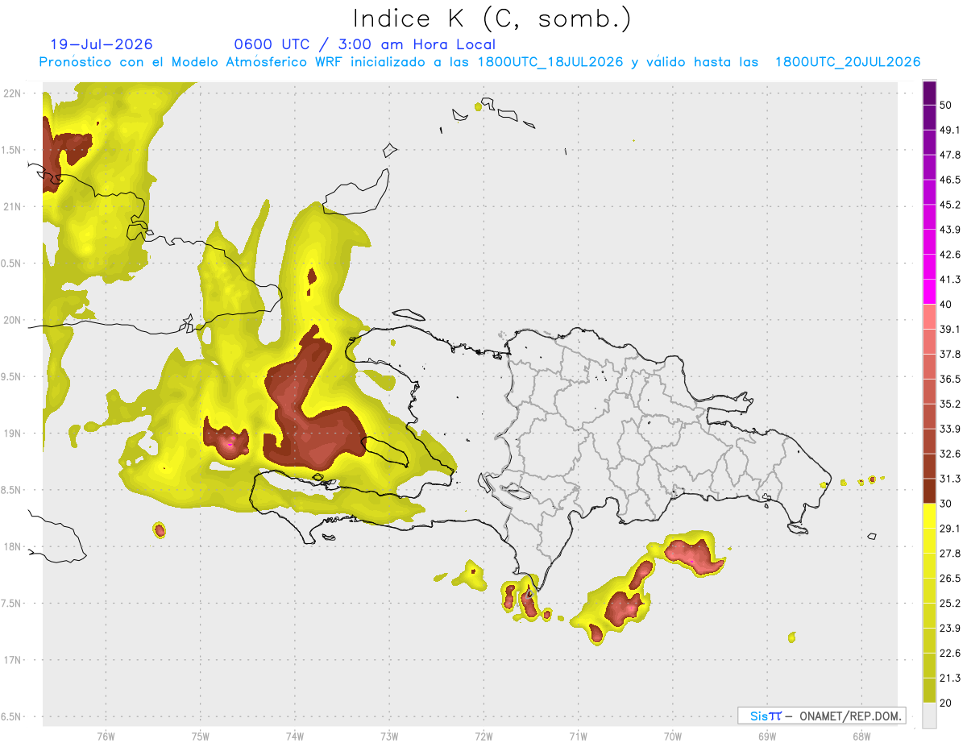Click the '76W' longitude label
This screenshot has height=747, width=967.
[x=106, y=737]
